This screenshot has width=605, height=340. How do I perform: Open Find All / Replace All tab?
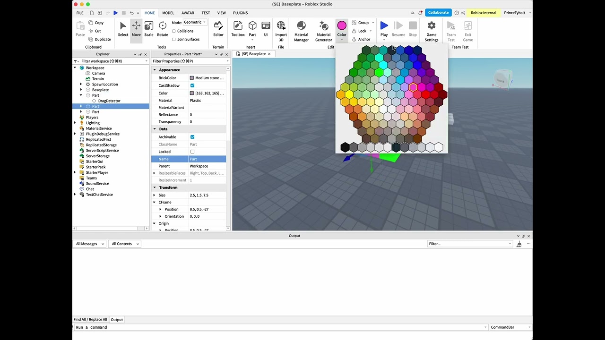click(90, 320)
